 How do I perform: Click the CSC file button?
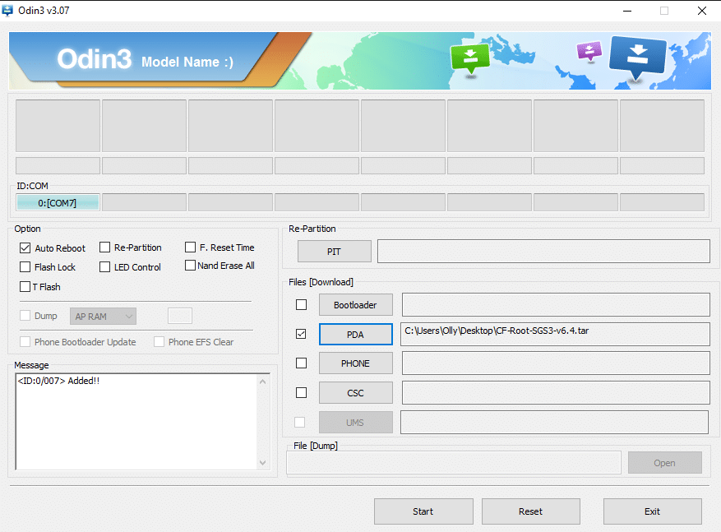[x=355, y=393]
